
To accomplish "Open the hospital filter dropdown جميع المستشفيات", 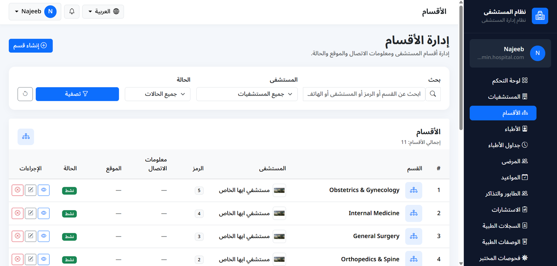I will (247, 94).
